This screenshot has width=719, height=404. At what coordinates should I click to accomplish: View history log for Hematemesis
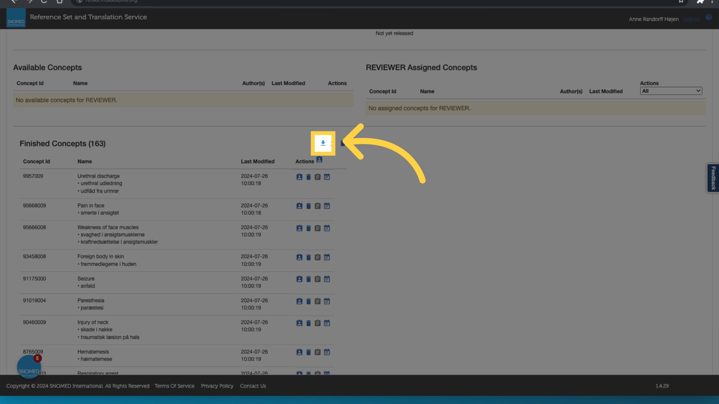click(327, 352)
